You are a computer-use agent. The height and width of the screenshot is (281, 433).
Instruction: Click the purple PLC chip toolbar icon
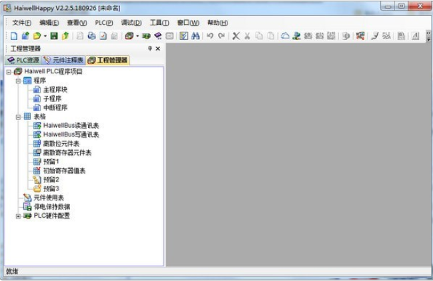coord(158,36)
